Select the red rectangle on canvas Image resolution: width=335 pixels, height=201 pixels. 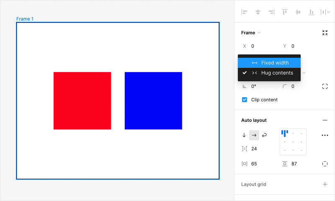click(x=82, y=100)
